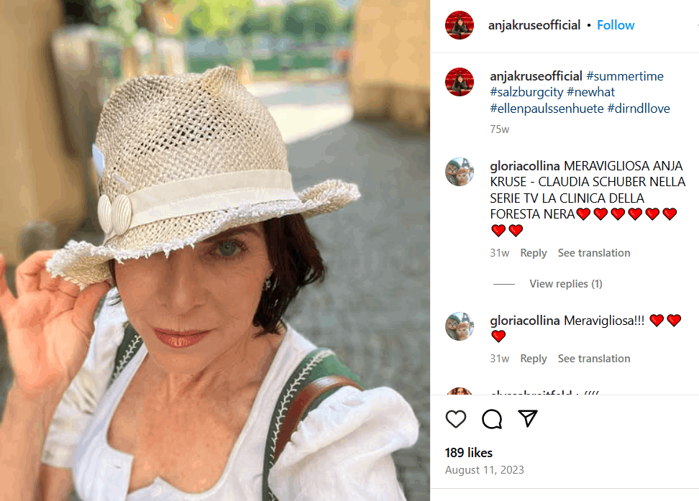Open gloriacollina avatar on first comment
Screen dimensions: 699x501
point(459,172)
